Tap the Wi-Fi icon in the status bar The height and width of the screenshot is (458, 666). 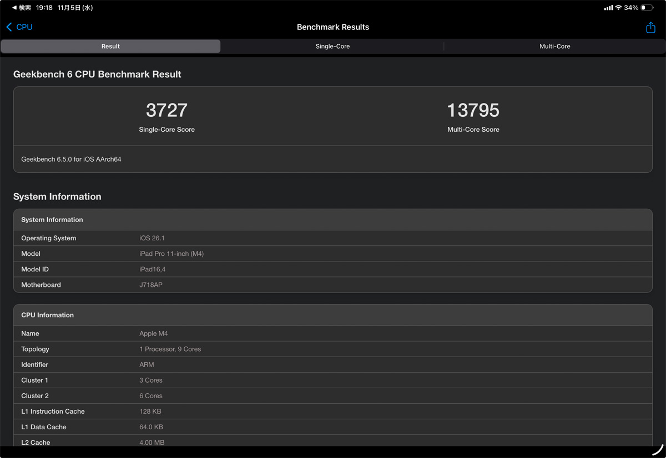618,8
